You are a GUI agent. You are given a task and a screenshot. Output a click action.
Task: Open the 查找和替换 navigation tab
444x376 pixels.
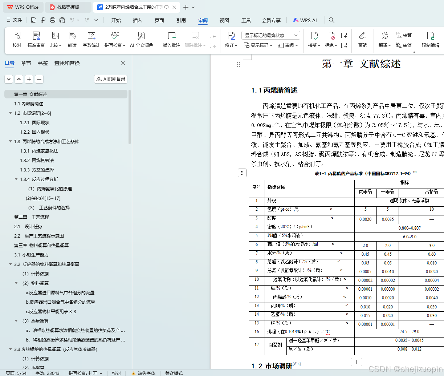pos(67,63)
